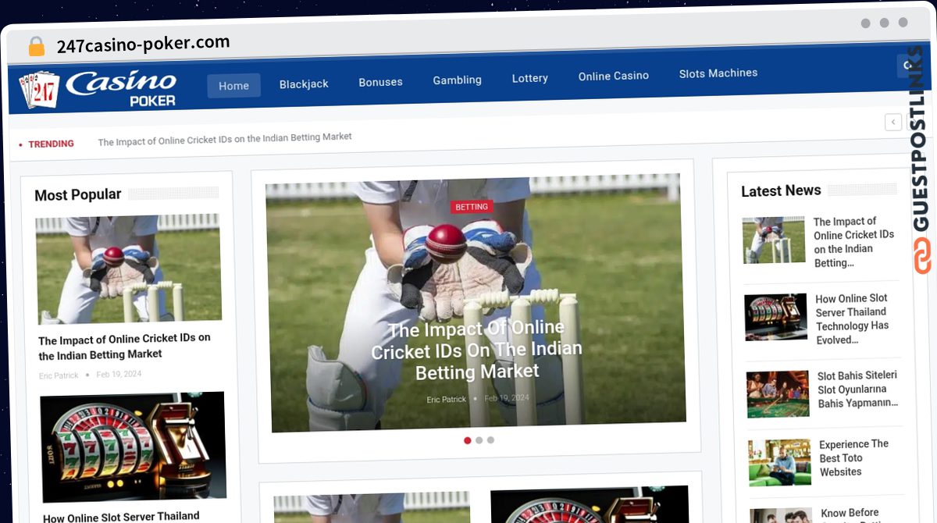Viewport: 937px width, 523px height.
Task: Open the roulette wheel thumbnail below the slider
Action: point(590,504)
